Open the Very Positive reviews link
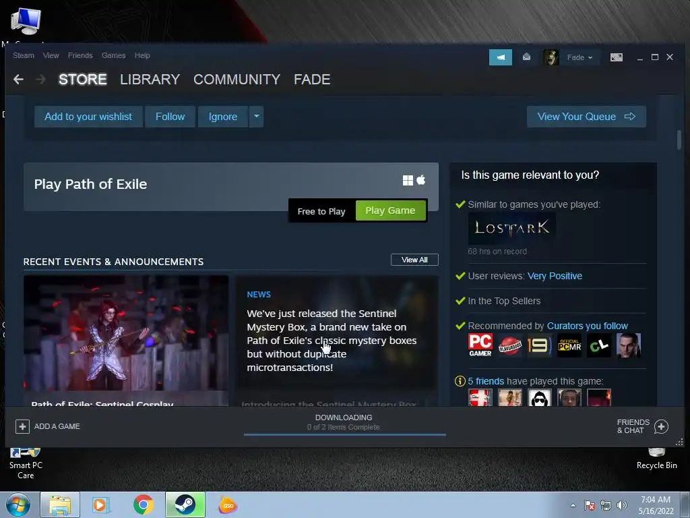The width and height of the screenshot is (690, 518). point(555,276)
